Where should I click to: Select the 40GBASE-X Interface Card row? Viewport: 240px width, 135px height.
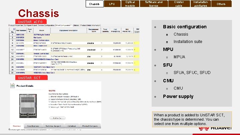point(74,73)
